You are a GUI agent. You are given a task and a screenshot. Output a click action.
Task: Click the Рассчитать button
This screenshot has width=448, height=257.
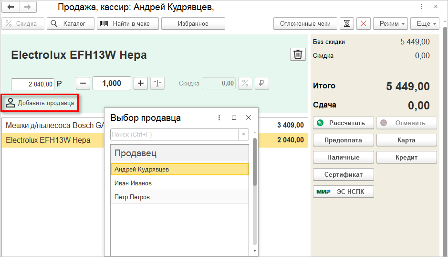point(343,123)
